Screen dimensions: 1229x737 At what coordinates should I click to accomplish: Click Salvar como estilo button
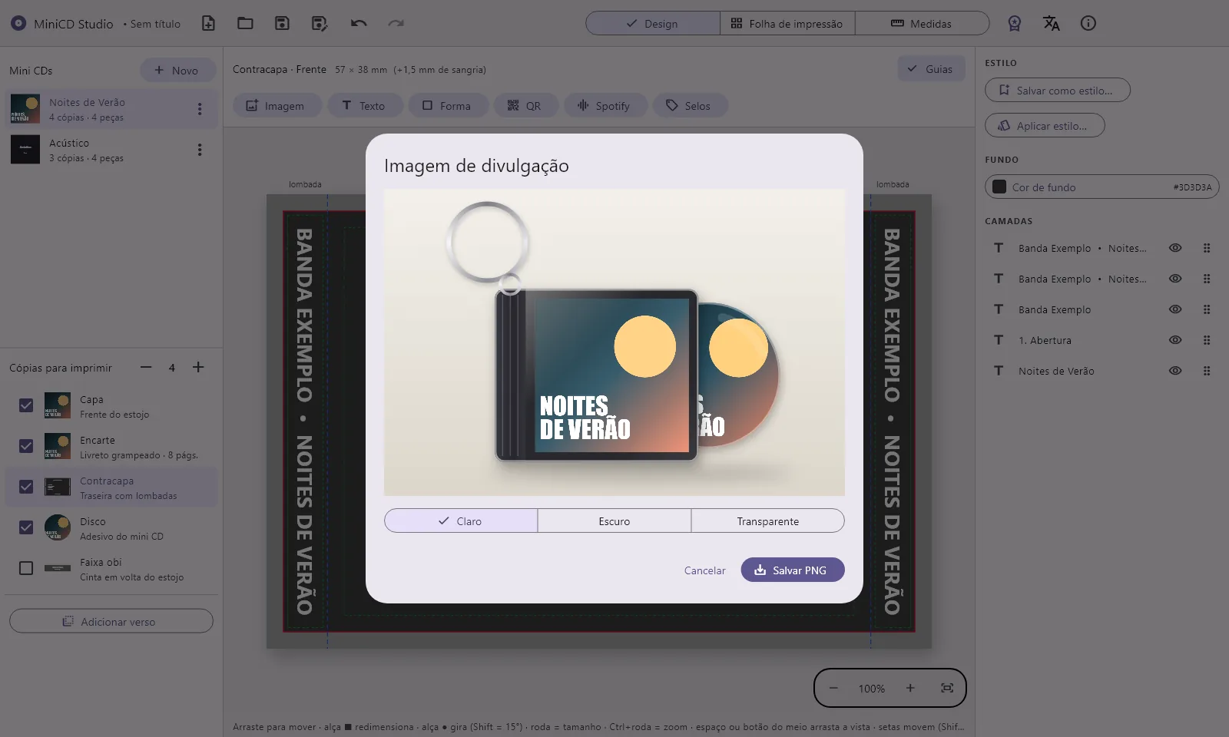coord(1058,90)
